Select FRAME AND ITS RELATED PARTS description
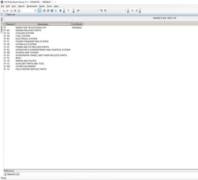 click(32, 47)
